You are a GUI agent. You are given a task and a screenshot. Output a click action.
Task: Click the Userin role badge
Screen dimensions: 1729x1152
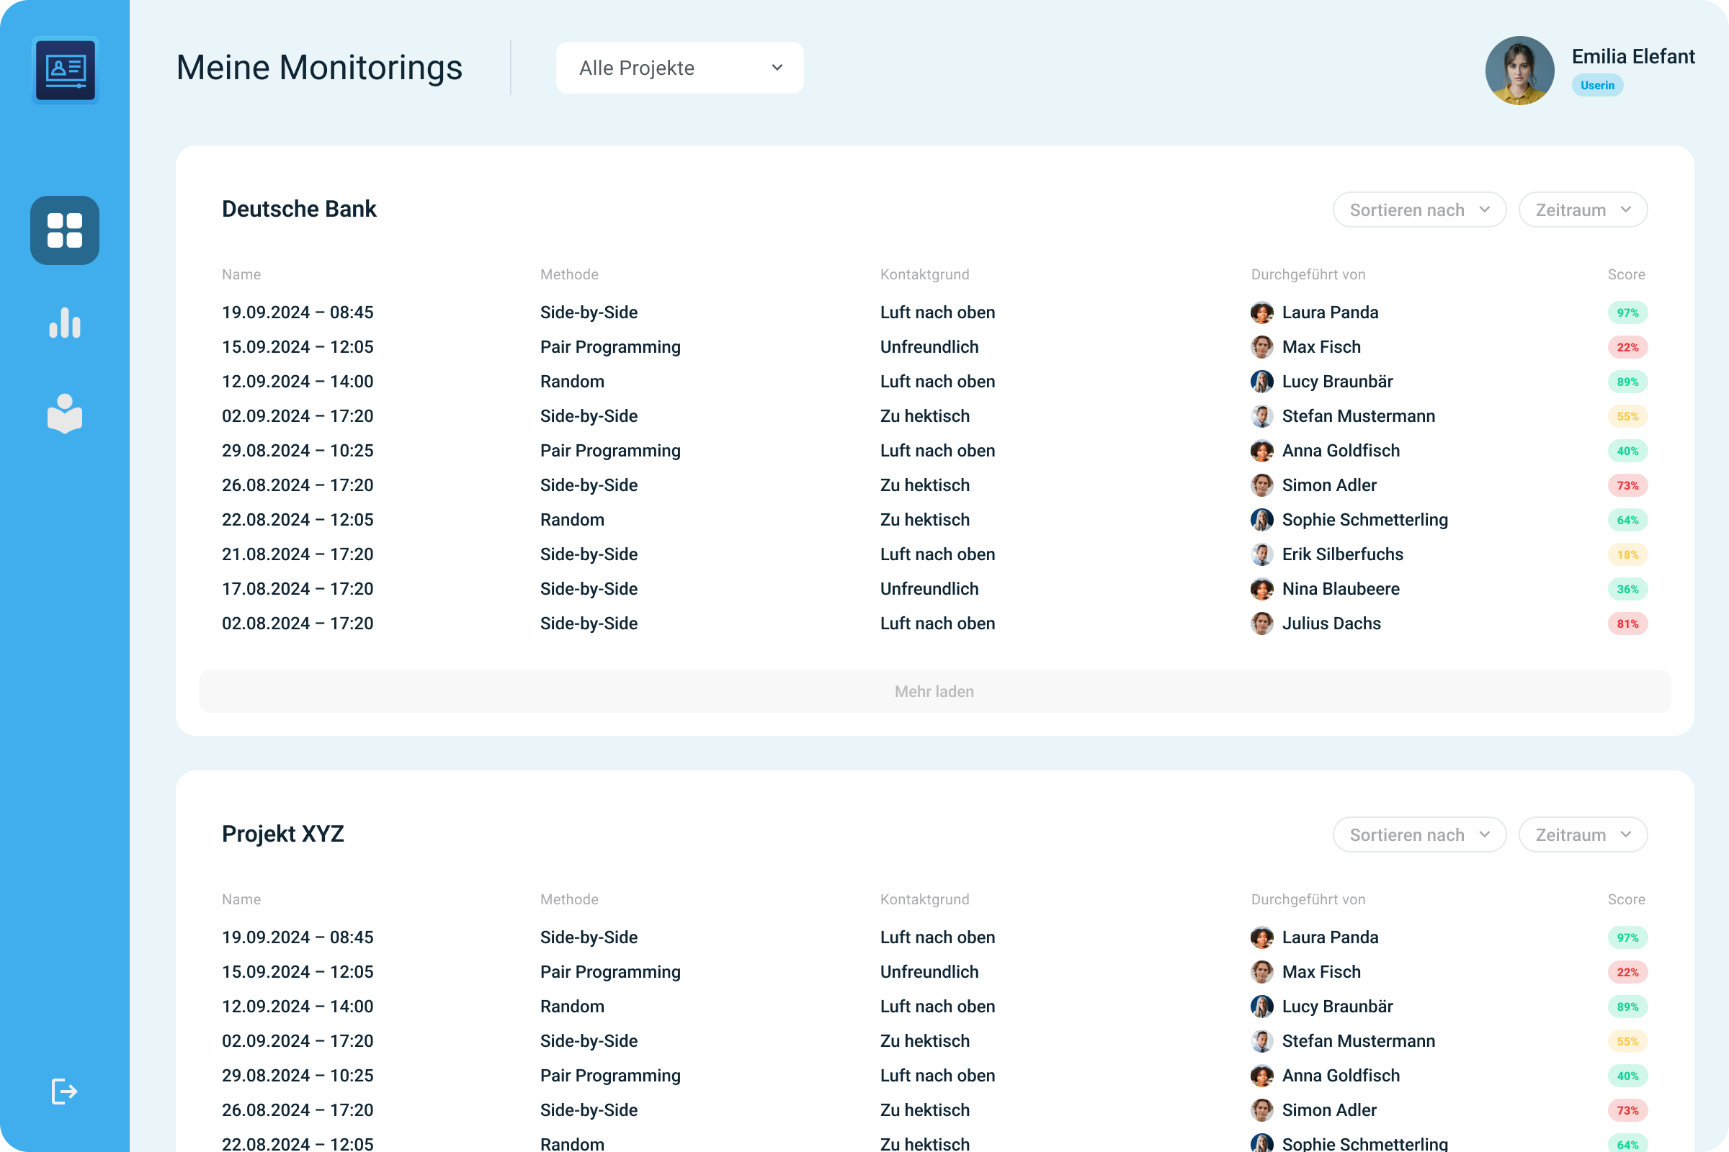pos(1596,85)
